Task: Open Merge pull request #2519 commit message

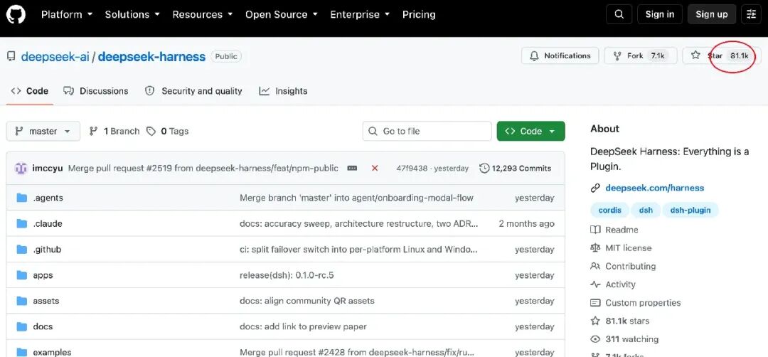Action: click(203, 168)
